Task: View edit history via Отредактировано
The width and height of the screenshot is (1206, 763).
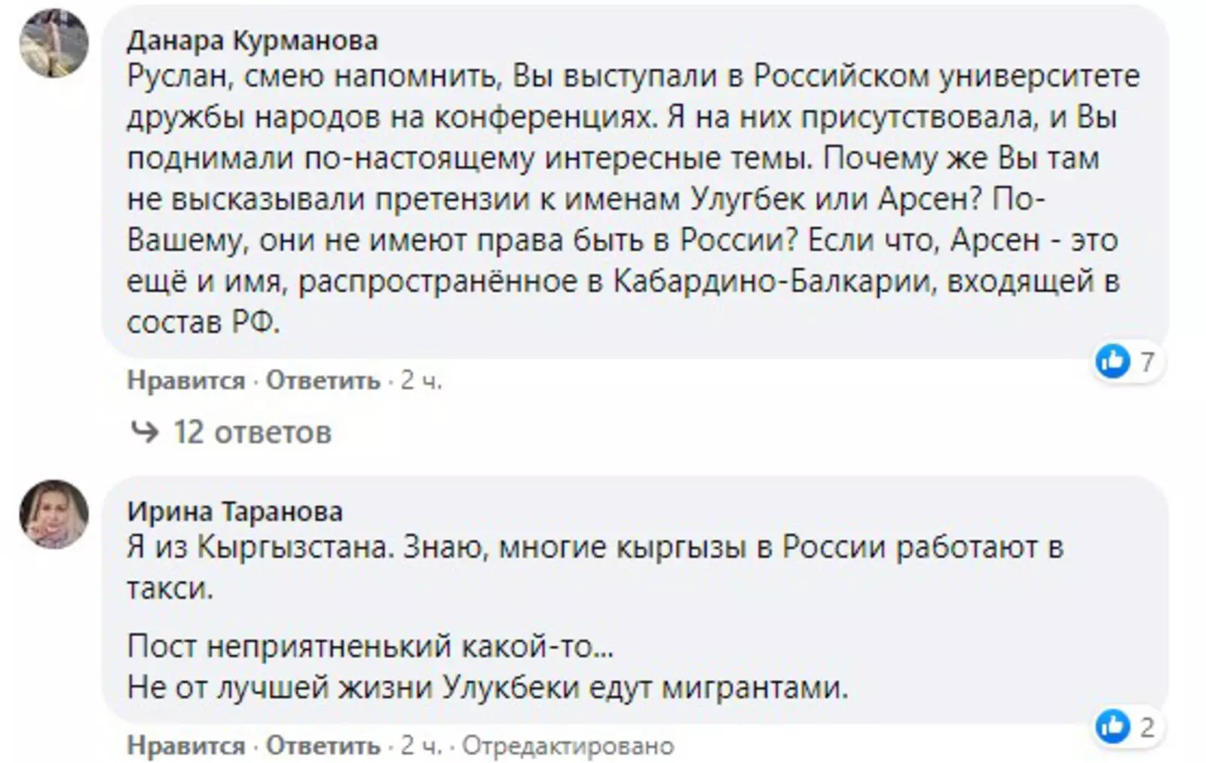Action: click(568, 746)
